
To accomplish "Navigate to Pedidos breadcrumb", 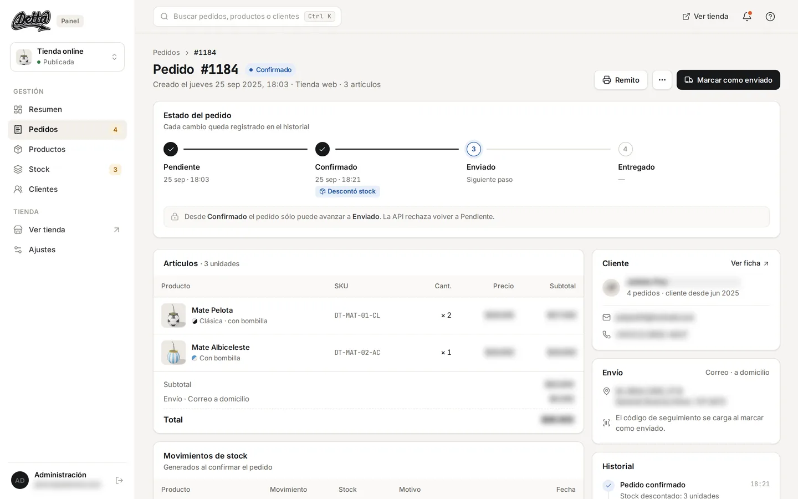I will (166, 53).
